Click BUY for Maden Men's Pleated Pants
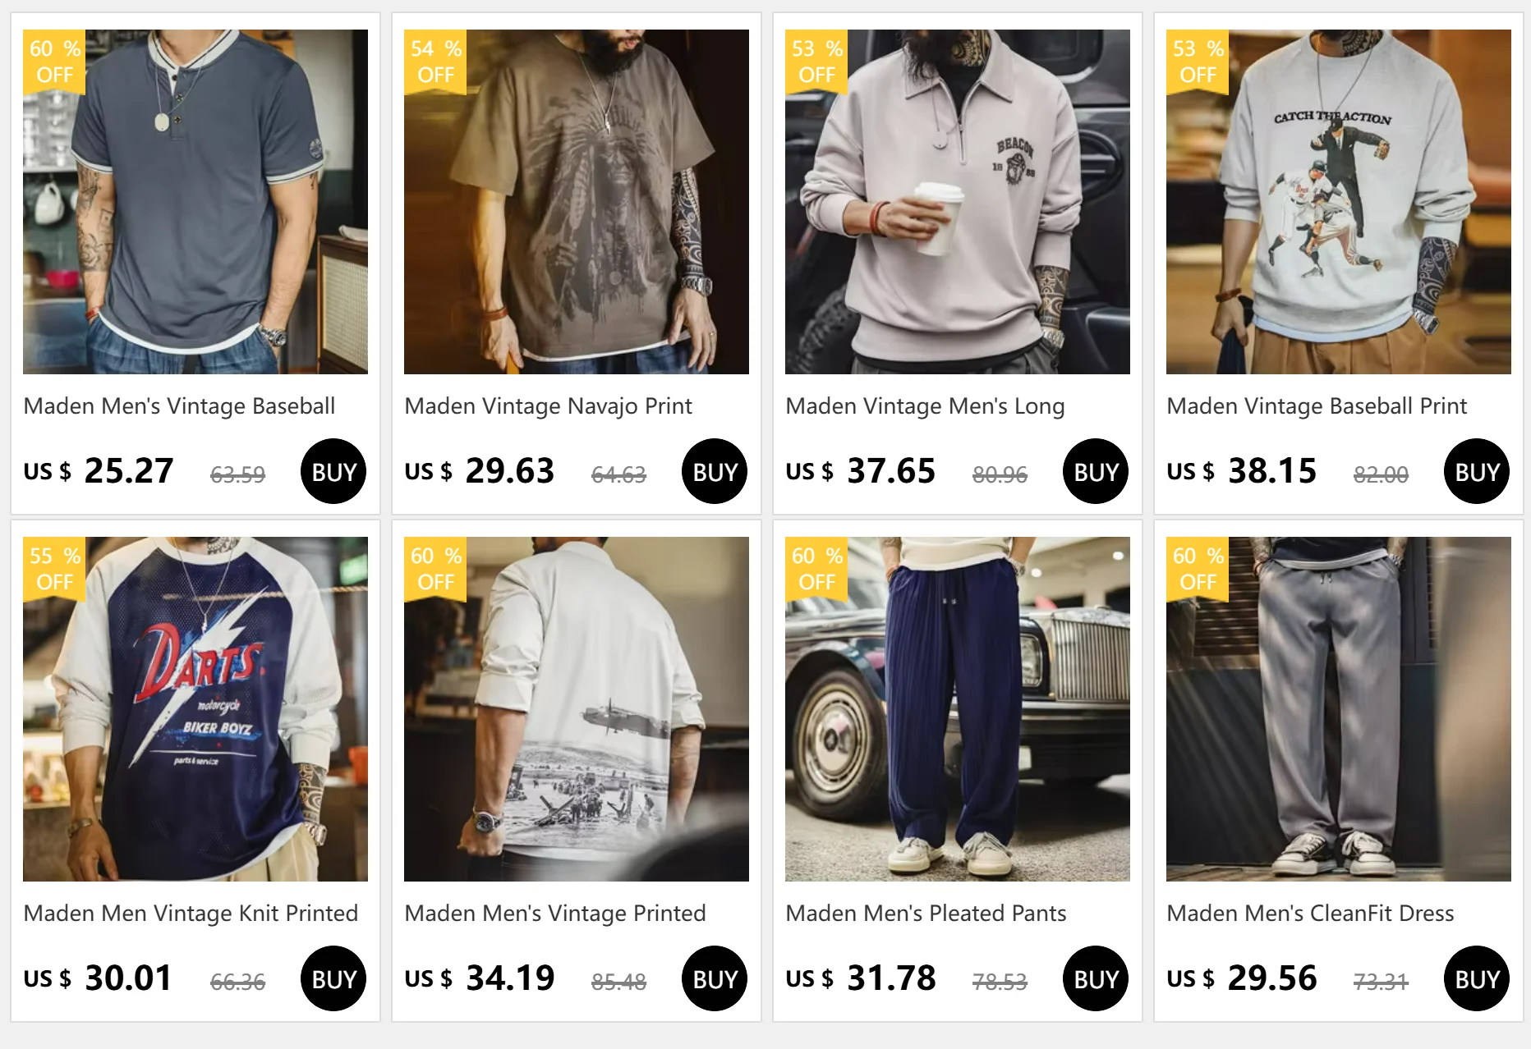 [x=1096, y=978]
